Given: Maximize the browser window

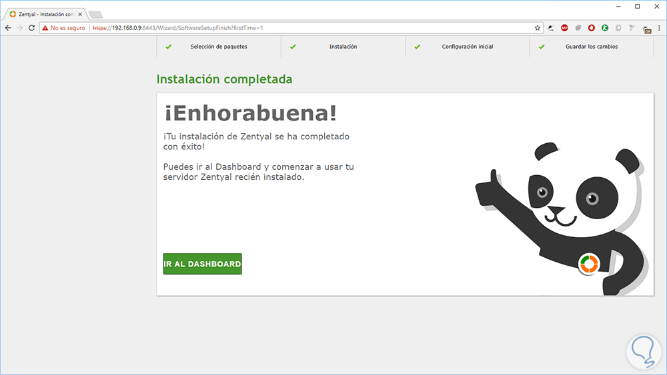Looking at the screenshot, I should pos(637,7).
